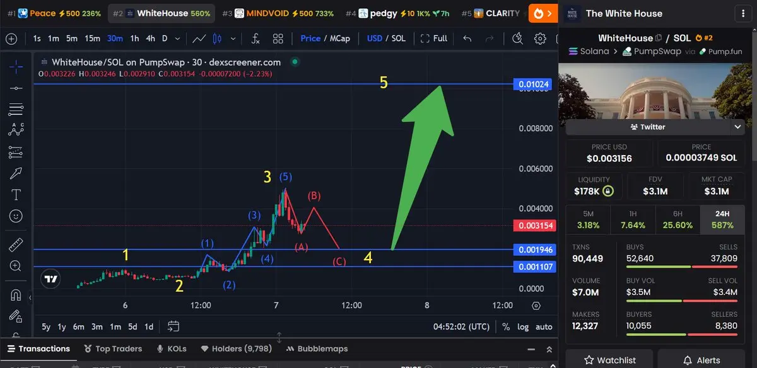This screenshot has height=368, width=757.
Task: Open trending token #1 Peace
Action: pyautogui.click(x=54, y=13)
